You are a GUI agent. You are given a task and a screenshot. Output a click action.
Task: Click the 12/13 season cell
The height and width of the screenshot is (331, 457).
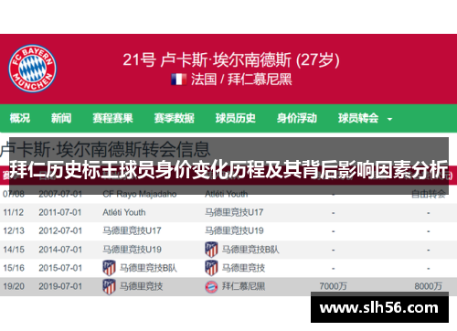pos(14,230)
